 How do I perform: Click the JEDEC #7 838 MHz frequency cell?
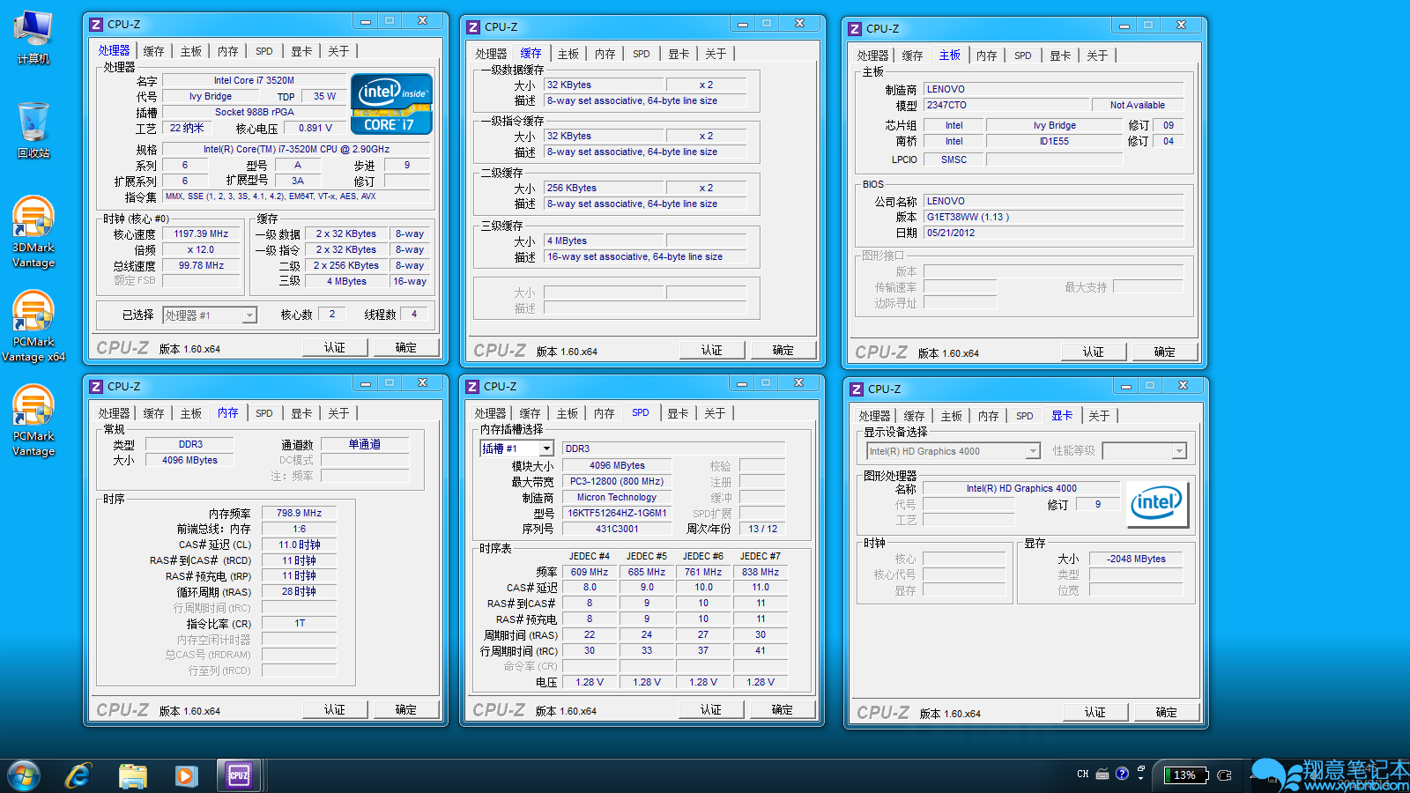point(761,572)
